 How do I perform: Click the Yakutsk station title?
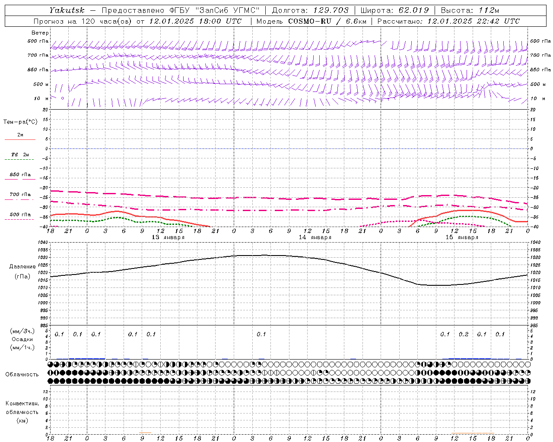click(67, 10)
